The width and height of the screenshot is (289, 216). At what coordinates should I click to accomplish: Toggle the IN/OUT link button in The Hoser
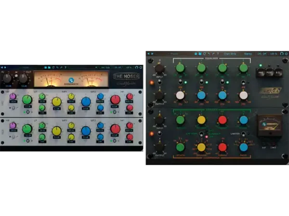click(16, 76)
